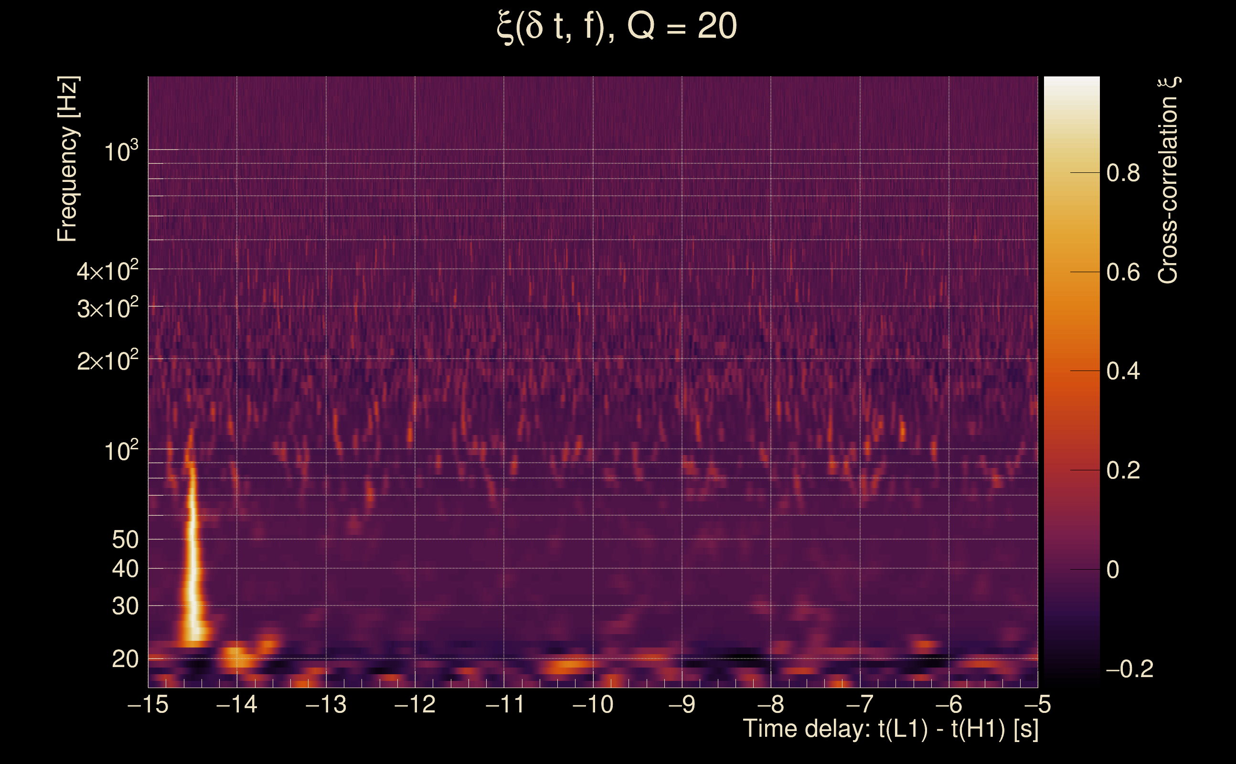Click the –5 x-axis tick label

click(1037, 704)
